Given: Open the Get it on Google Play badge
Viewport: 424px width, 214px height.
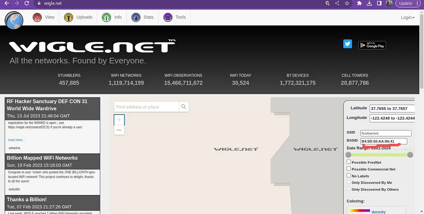Looking at the screenshot, I should click(372, 45).
